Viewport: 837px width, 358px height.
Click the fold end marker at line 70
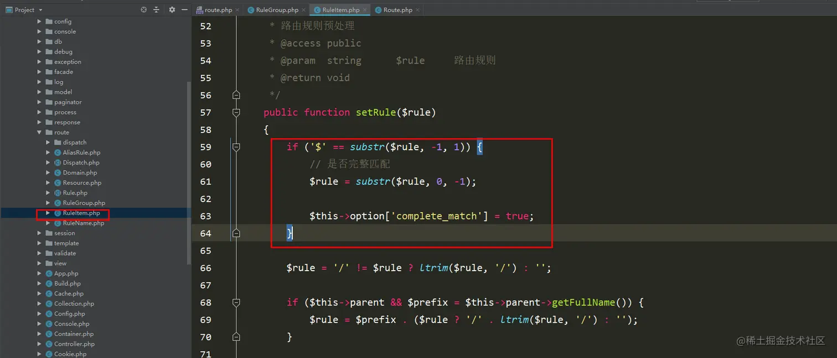(236, 337)
